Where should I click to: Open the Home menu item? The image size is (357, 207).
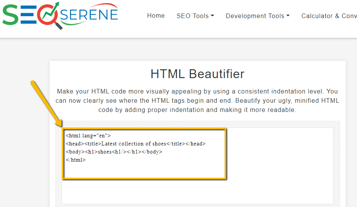pyautogui.click(x=156, y=16)
